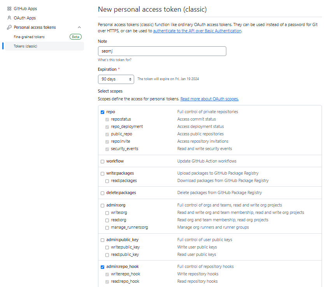This screenshot has height=287, width=329.
Task: Click 'Full control of repository hooks' text
Action: coord(205,266)
